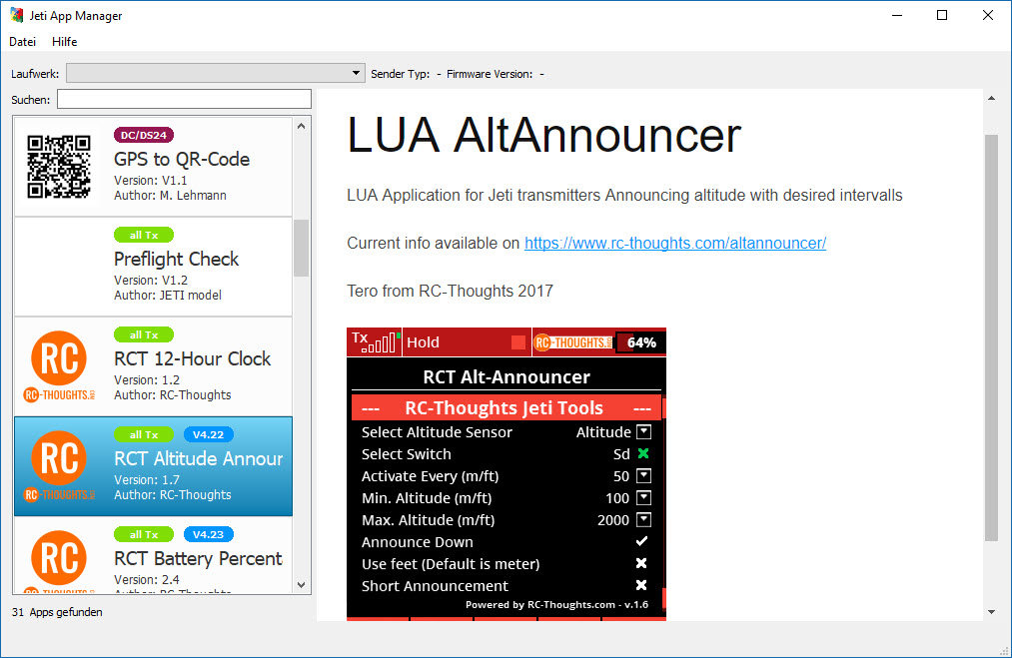
Task: Click all Tx badge of RCT 12-Hour Clock
Action: 144,334
